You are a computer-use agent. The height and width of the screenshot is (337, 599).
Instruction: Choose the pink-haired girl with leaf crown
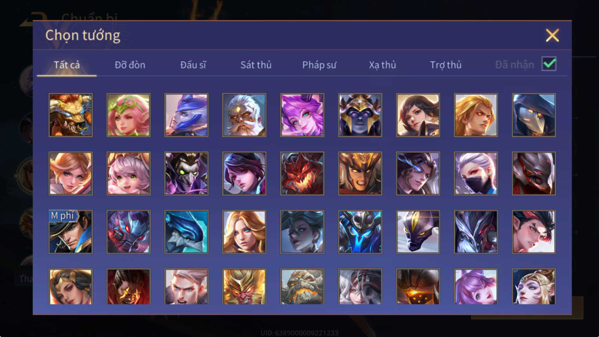click(x=129, y=115)
